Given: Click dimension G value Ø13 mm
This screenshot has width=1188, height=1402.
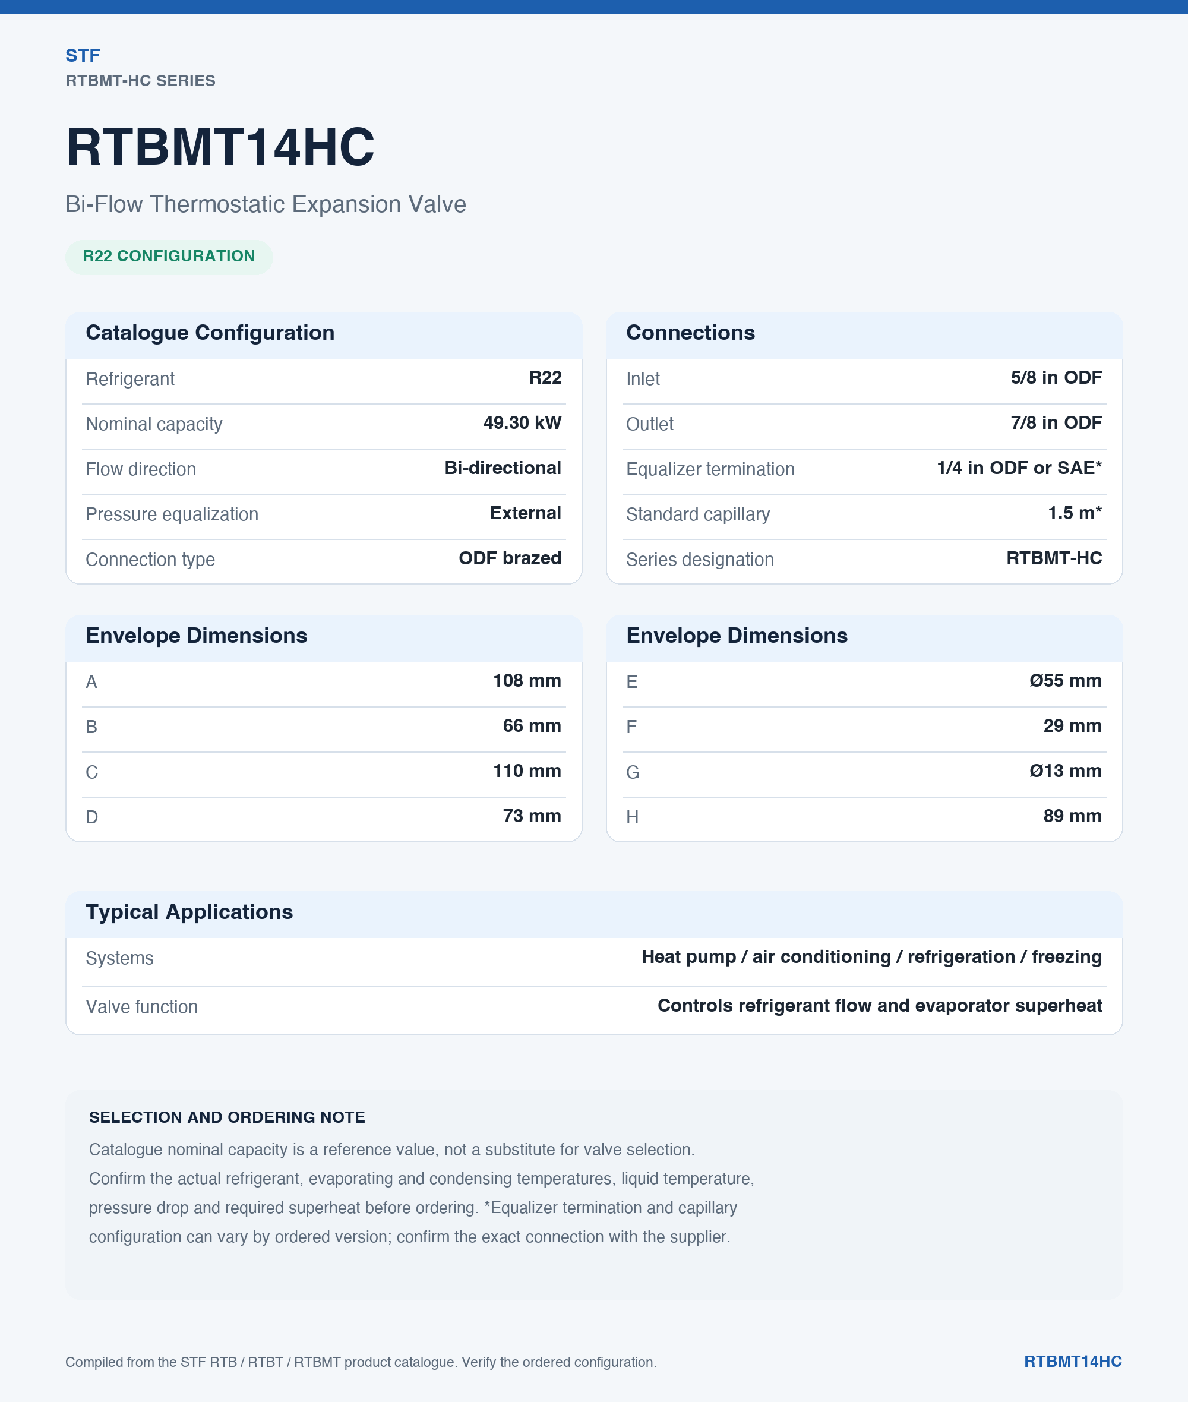Looking at the screenshot, I should [1066, 771].
